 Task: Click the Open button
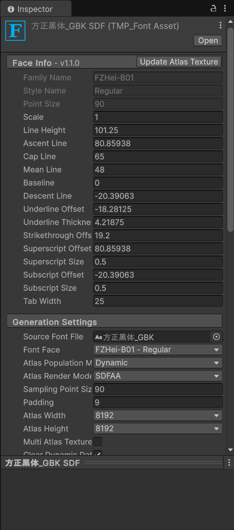pyautogui.click(x=208, y=40)
